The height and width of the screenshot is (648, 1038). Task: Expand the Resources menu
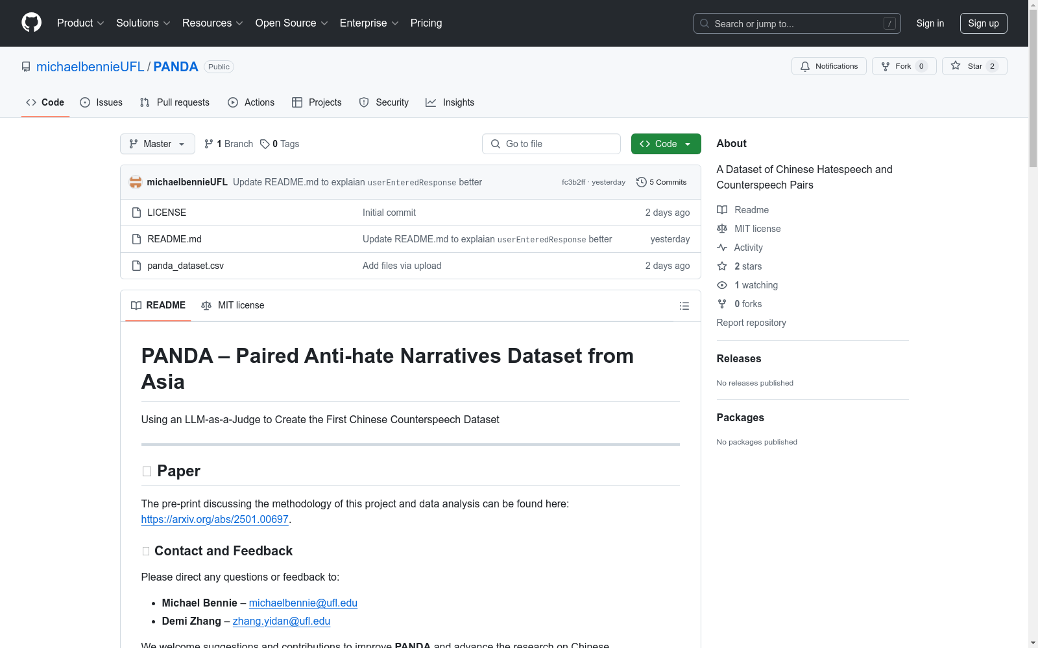click(x=213, y=23)
